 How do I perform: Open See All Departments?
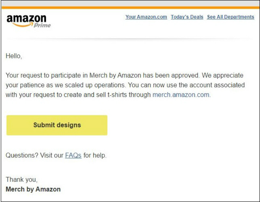coord(230,17)
